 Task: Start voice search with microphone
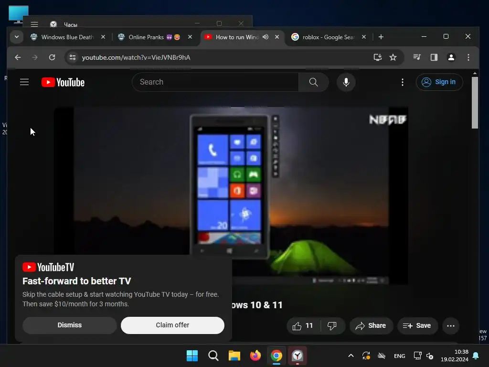pyautogui.click(x=346, y=82)
